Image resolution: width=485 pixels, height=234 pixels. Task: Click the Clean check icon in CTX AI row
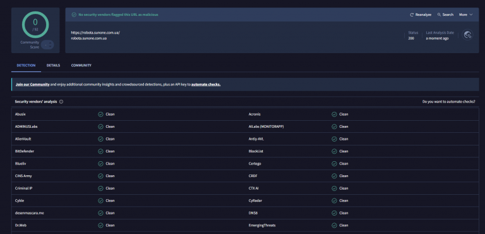tap(334, 188)
